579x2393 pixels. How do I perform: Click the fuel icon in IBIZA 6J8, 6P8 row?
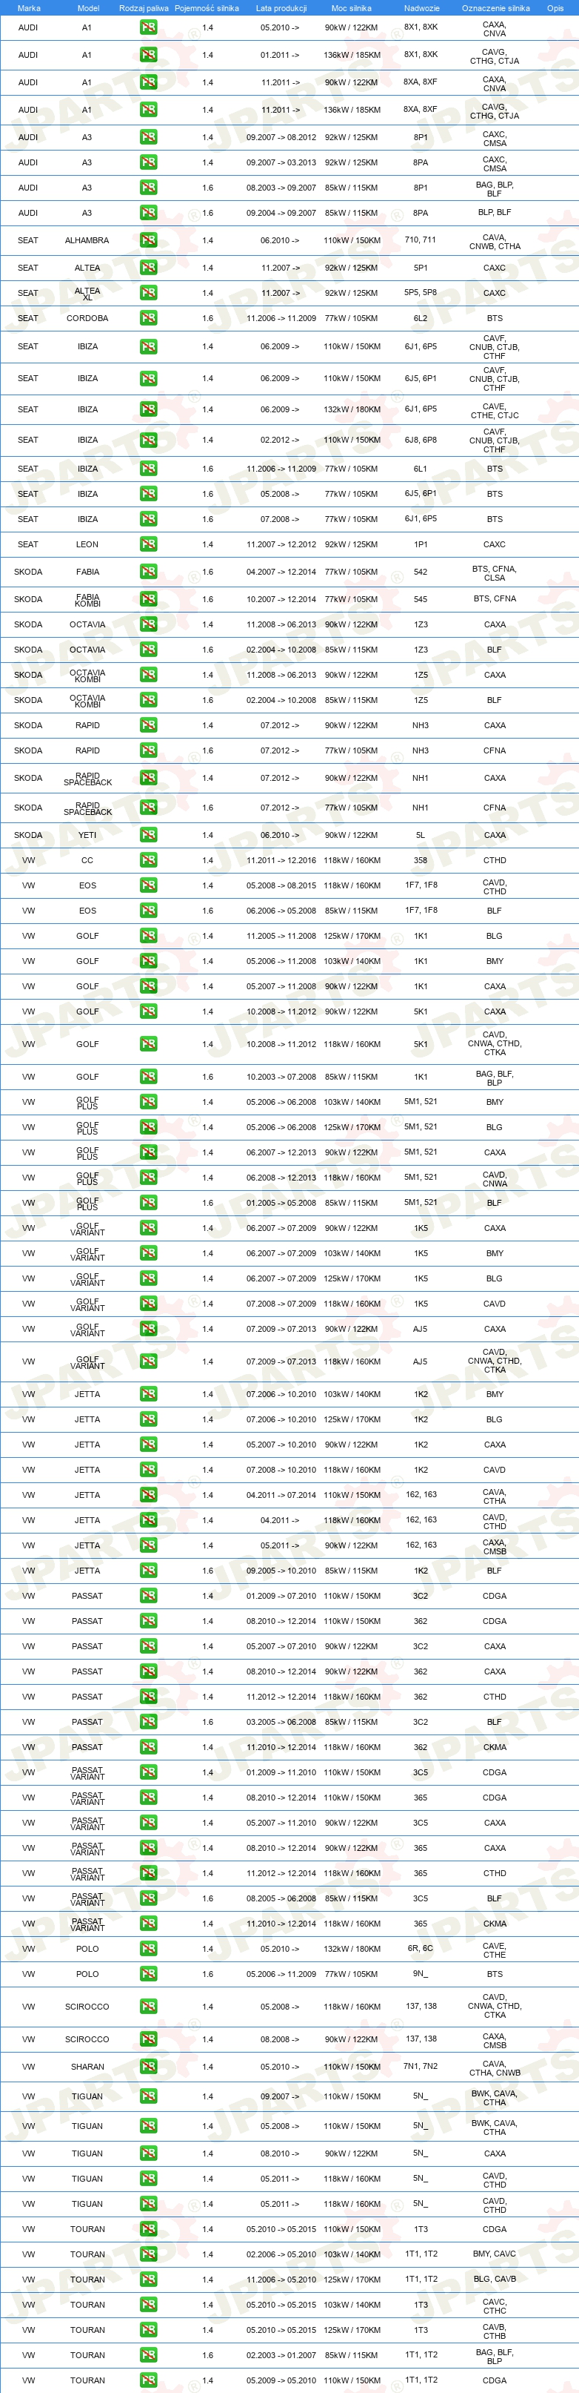click(149, 440)
